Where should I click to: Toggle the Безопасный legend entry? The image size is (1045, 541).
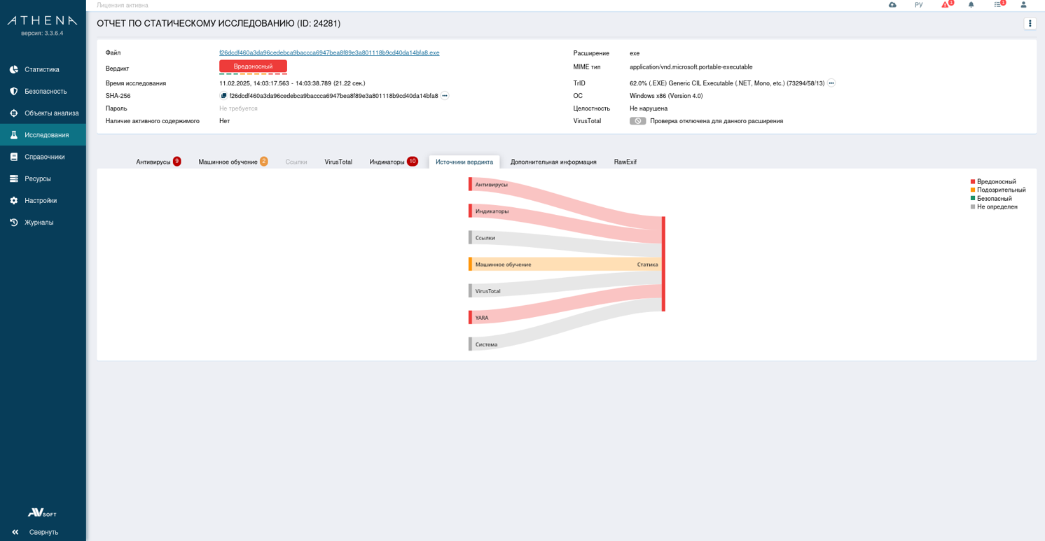click(x=993, y=199)
